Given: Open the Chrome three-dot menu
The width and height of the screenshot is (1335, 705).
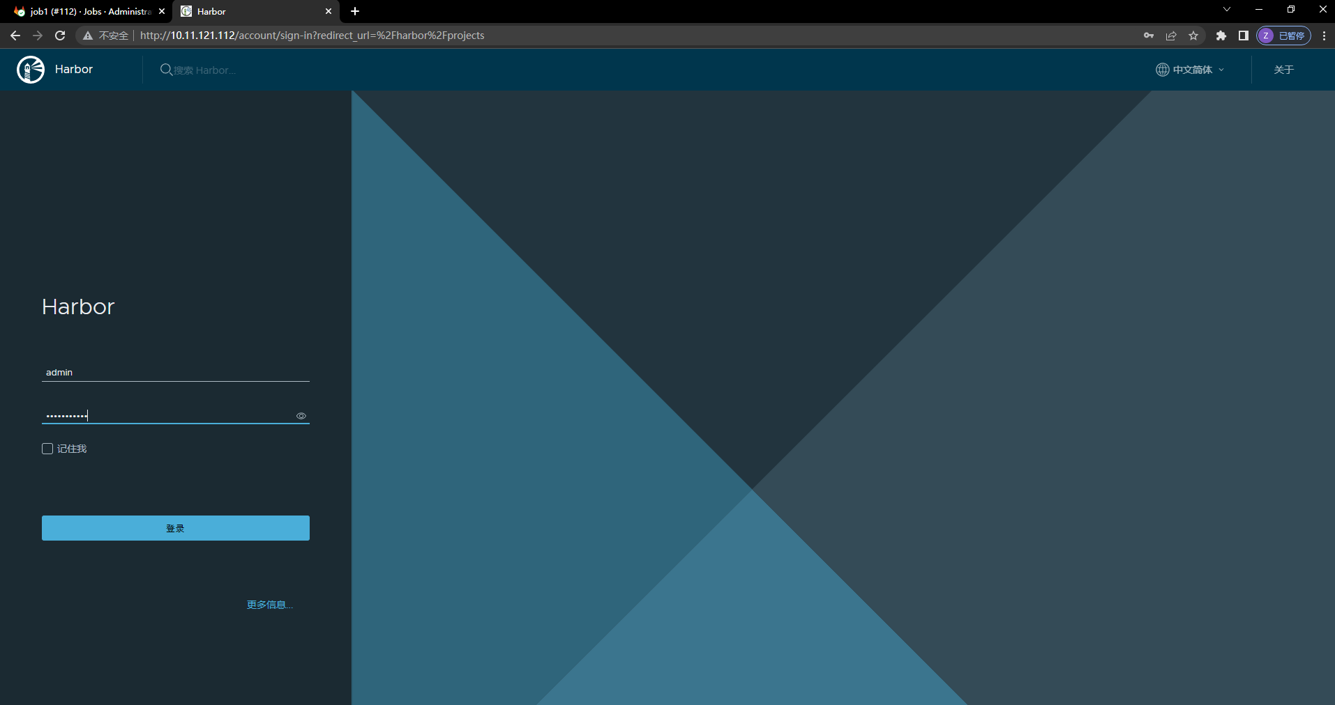Looking at the screenshot, I should [1324, 36].
